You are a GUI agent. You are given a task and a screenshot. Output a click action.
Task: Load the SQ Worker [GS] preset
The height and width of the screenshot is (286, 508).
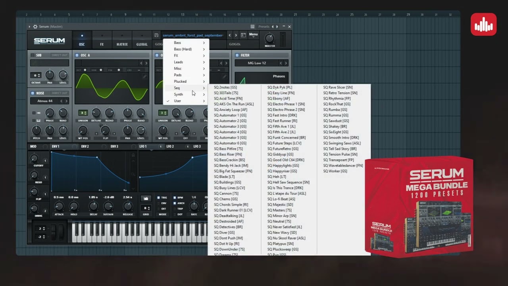pos(335,171)
